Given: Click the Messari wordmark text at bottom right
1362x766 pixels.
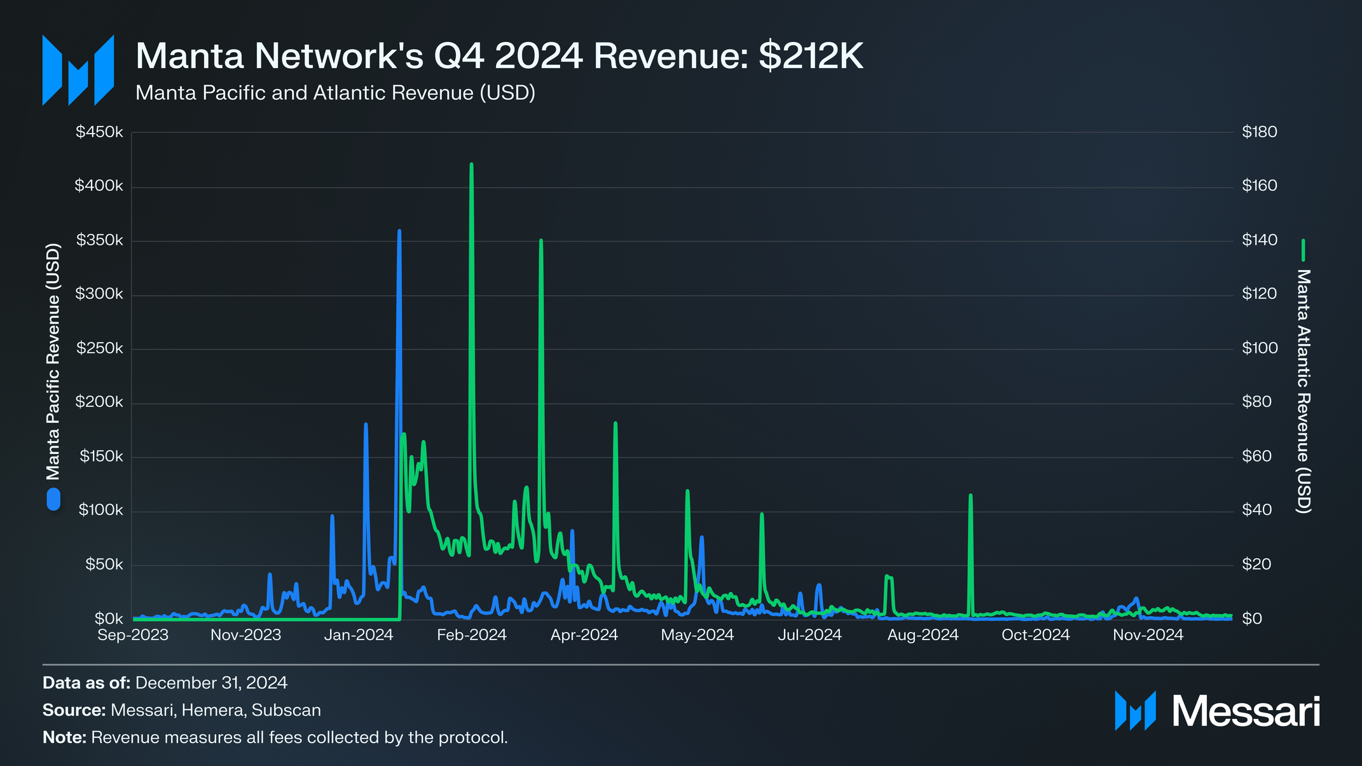Looking at the screenshot, I should 1246,711.
